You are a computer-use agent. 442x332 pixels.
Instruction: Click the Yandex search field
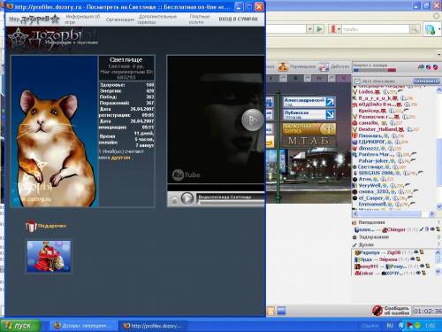coord(375,29)
